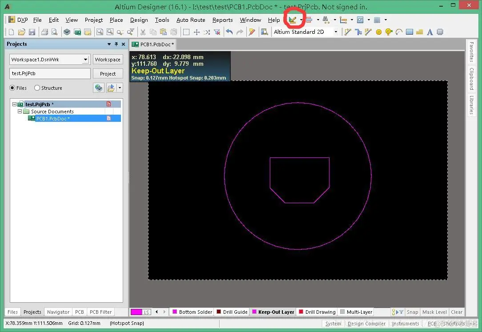
Task: Select PCB1.PcbDoc in the project tree
Action: pos(53,119)
